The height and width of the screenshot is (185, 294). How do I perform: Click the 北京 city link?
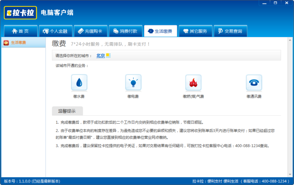click(x=101, y=55)
